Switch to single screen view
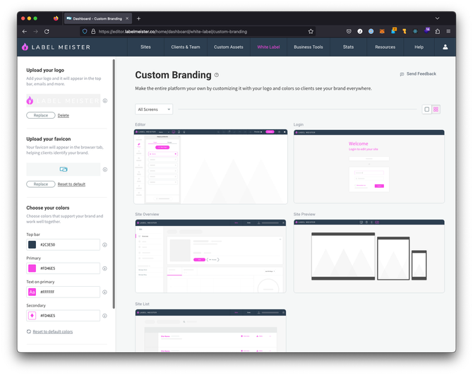 pyautogui.click(x=426, y=109)
